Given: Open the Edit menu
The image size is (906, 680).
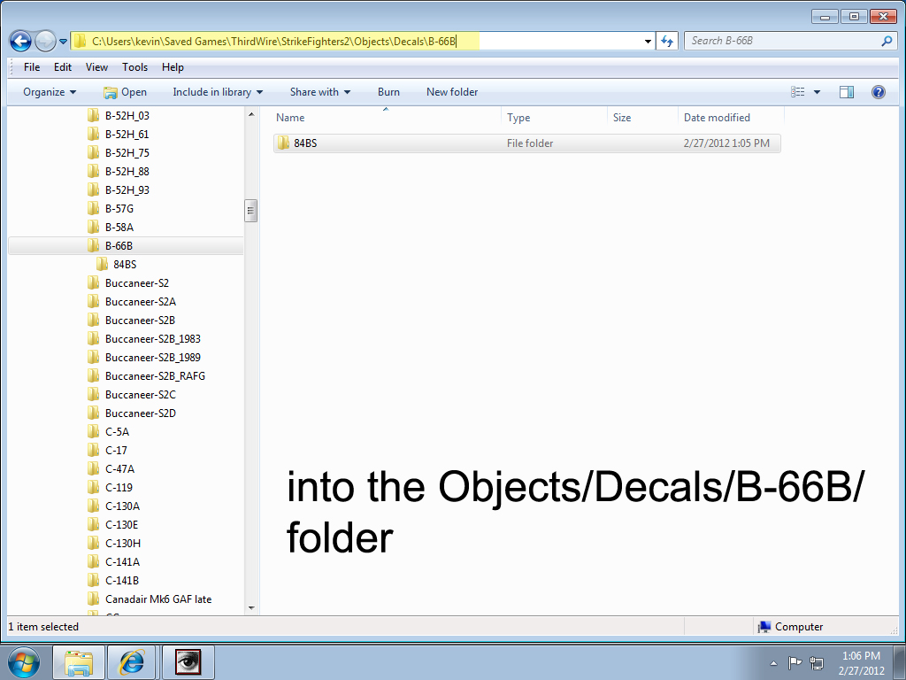Looking at the screenshot, I should (63, 67).
